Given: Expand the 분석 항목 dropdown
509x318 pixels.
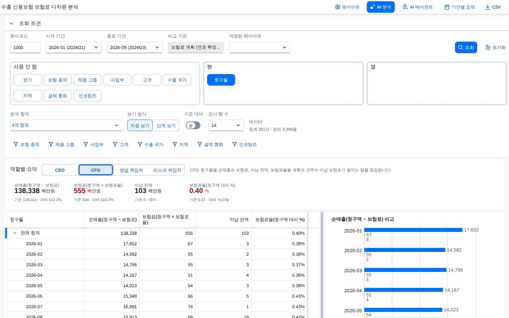Looking at the screenshot, I should 66,125.
